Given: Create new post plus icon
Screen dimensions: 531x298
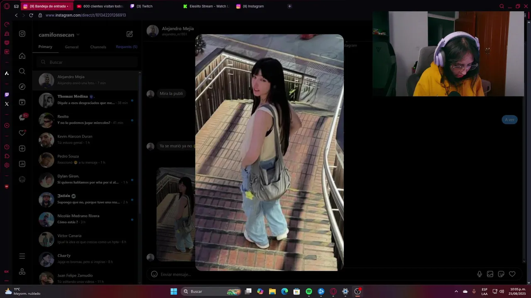Looking at the screenshot, I should [x=22, y=149].
